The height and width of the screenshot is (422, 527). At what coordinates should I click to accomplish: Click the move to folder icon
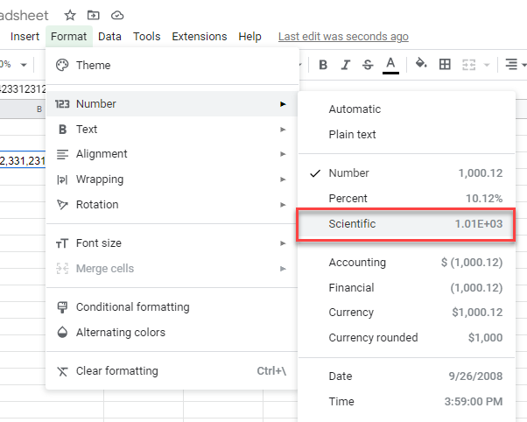94,16
